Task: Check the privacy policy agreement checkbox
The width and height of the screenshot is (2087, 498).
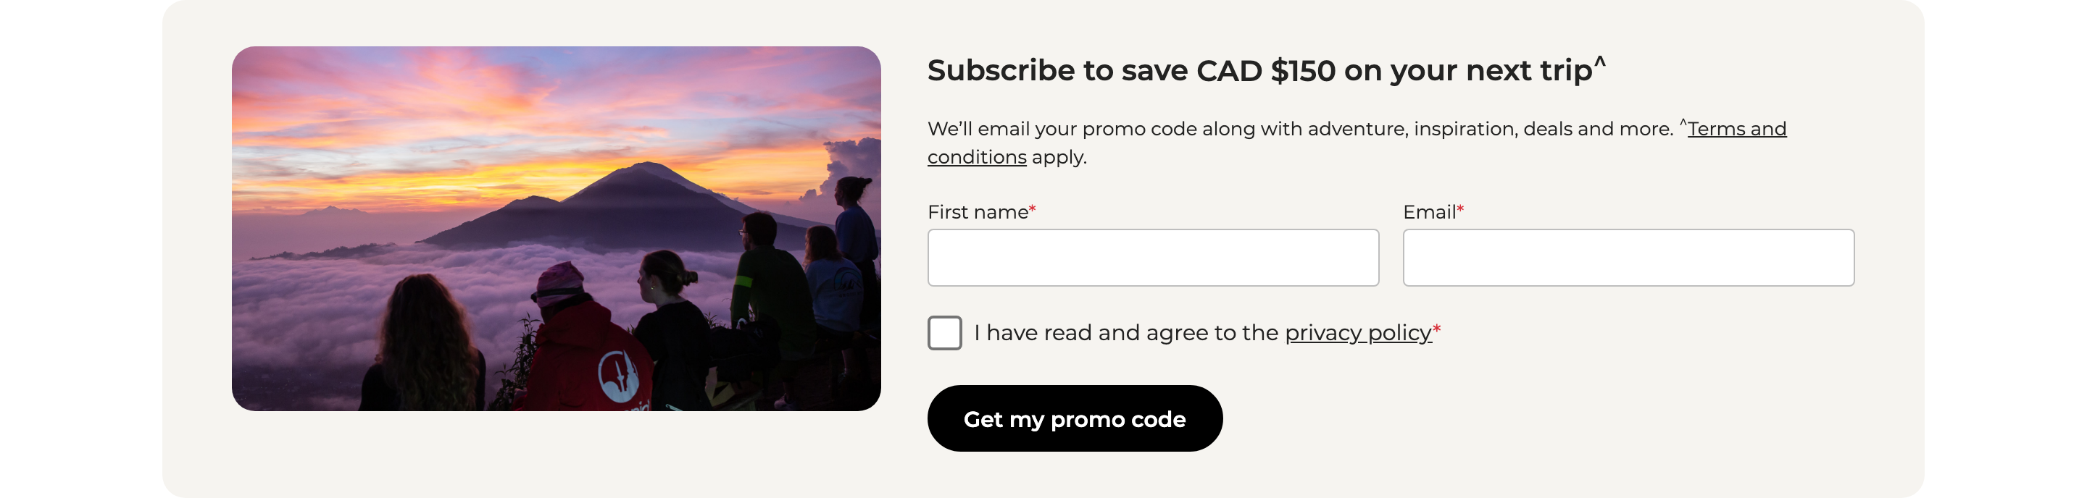Action: 945,333
